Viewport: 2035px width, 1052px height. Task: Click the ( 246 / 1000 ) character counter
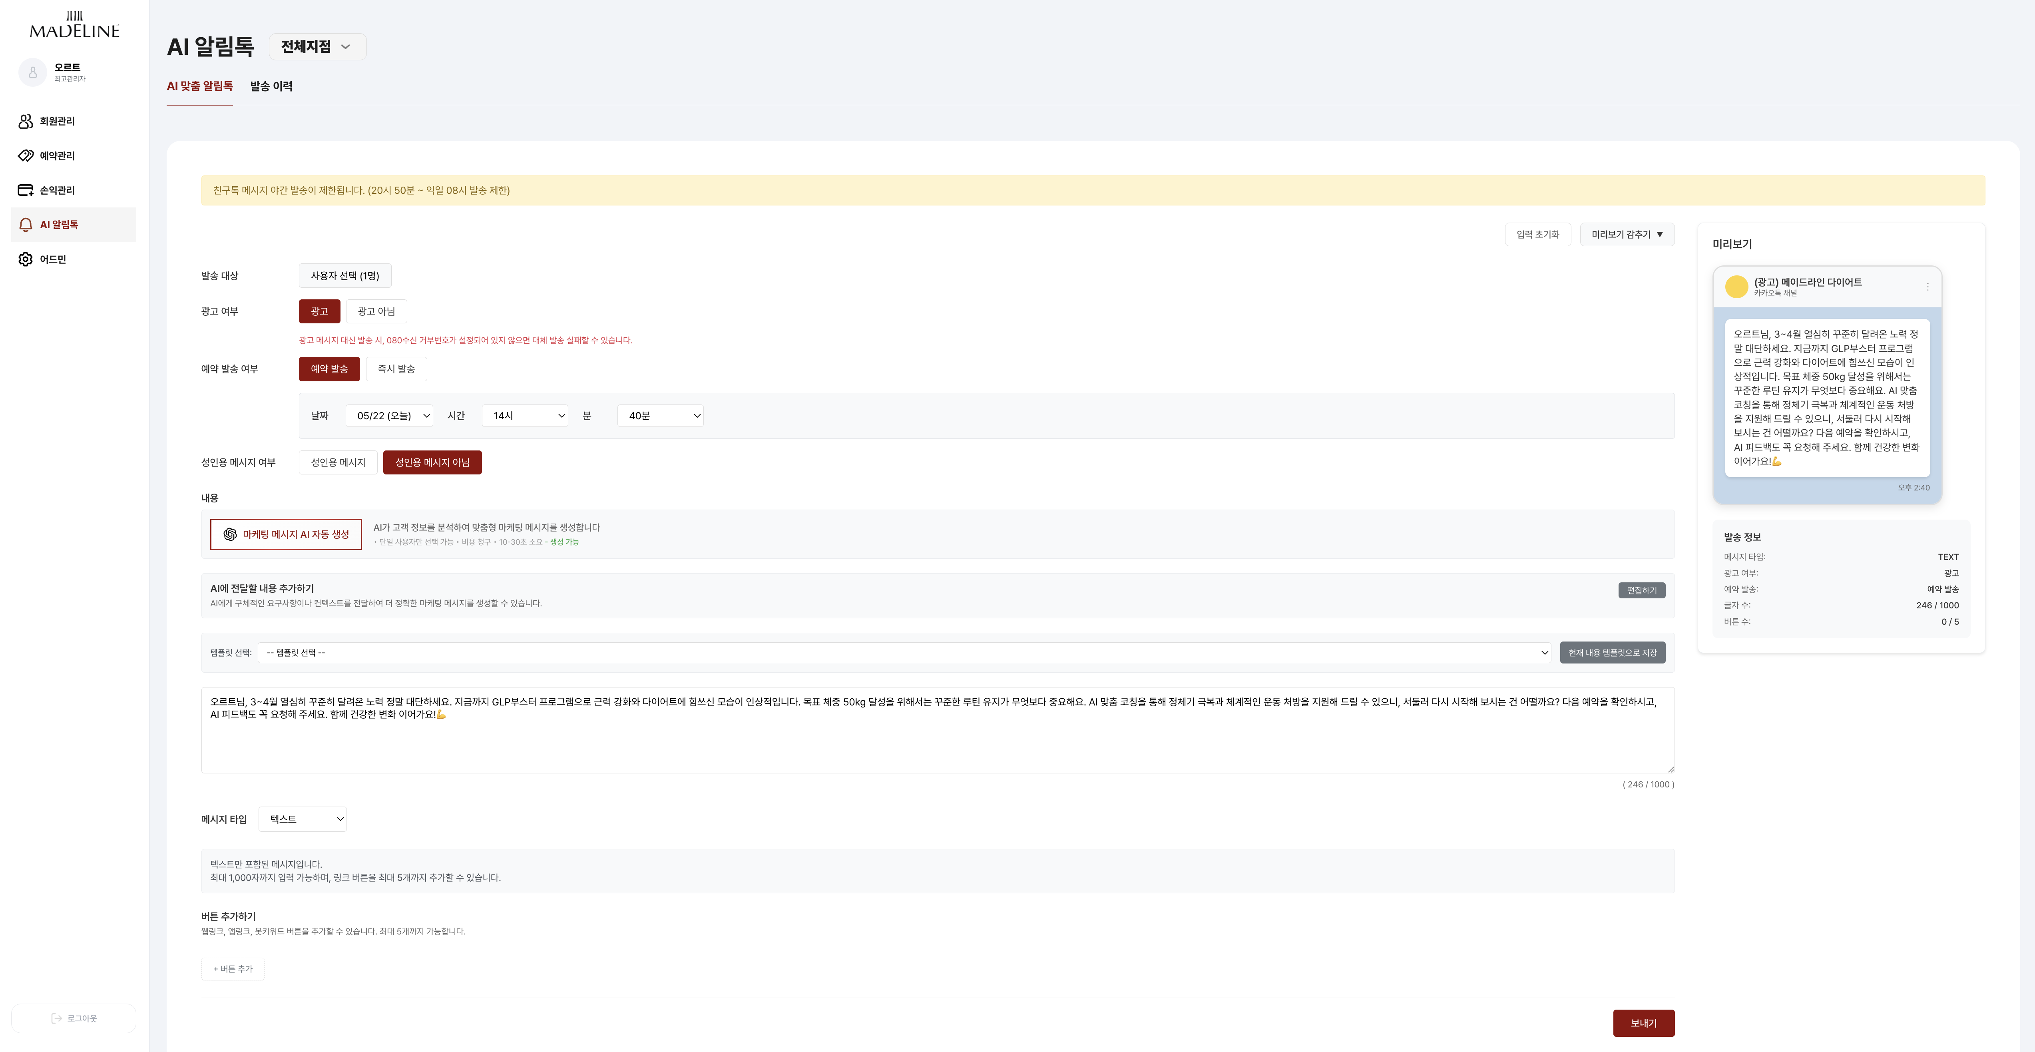1648,784
